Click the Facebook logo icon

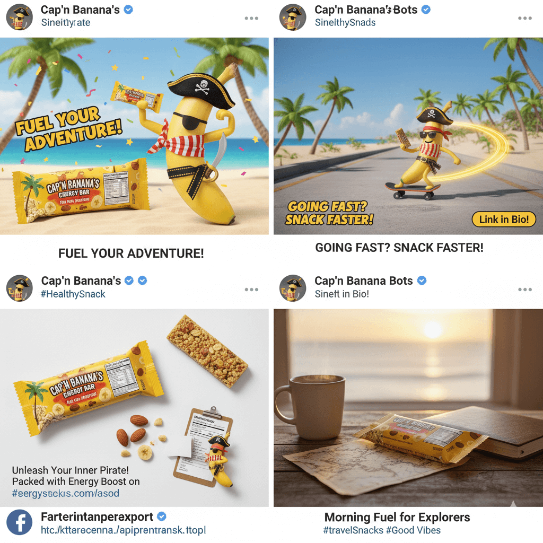click(x=20, y=522)
